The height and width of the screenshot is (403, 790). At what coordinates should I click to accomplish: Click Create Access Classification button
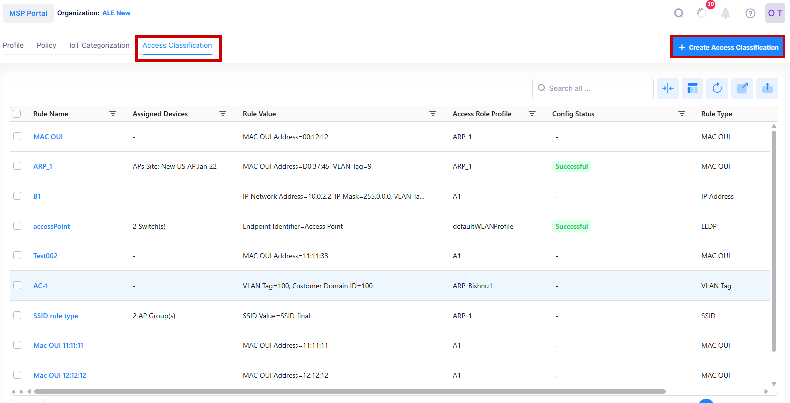coord(727,47)
